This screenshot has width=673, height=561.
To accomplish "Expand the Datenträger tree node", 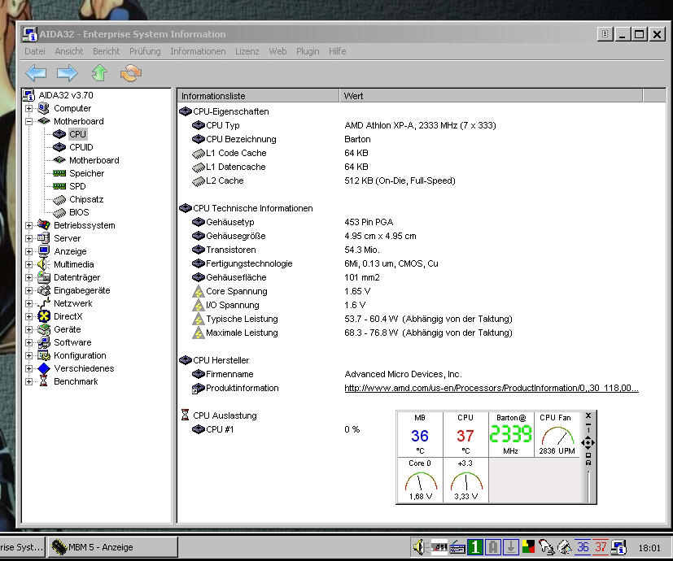I will pyautogui.click(x=28, y=277).
